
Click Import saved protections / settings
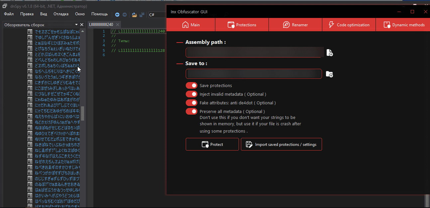(281, 145)
